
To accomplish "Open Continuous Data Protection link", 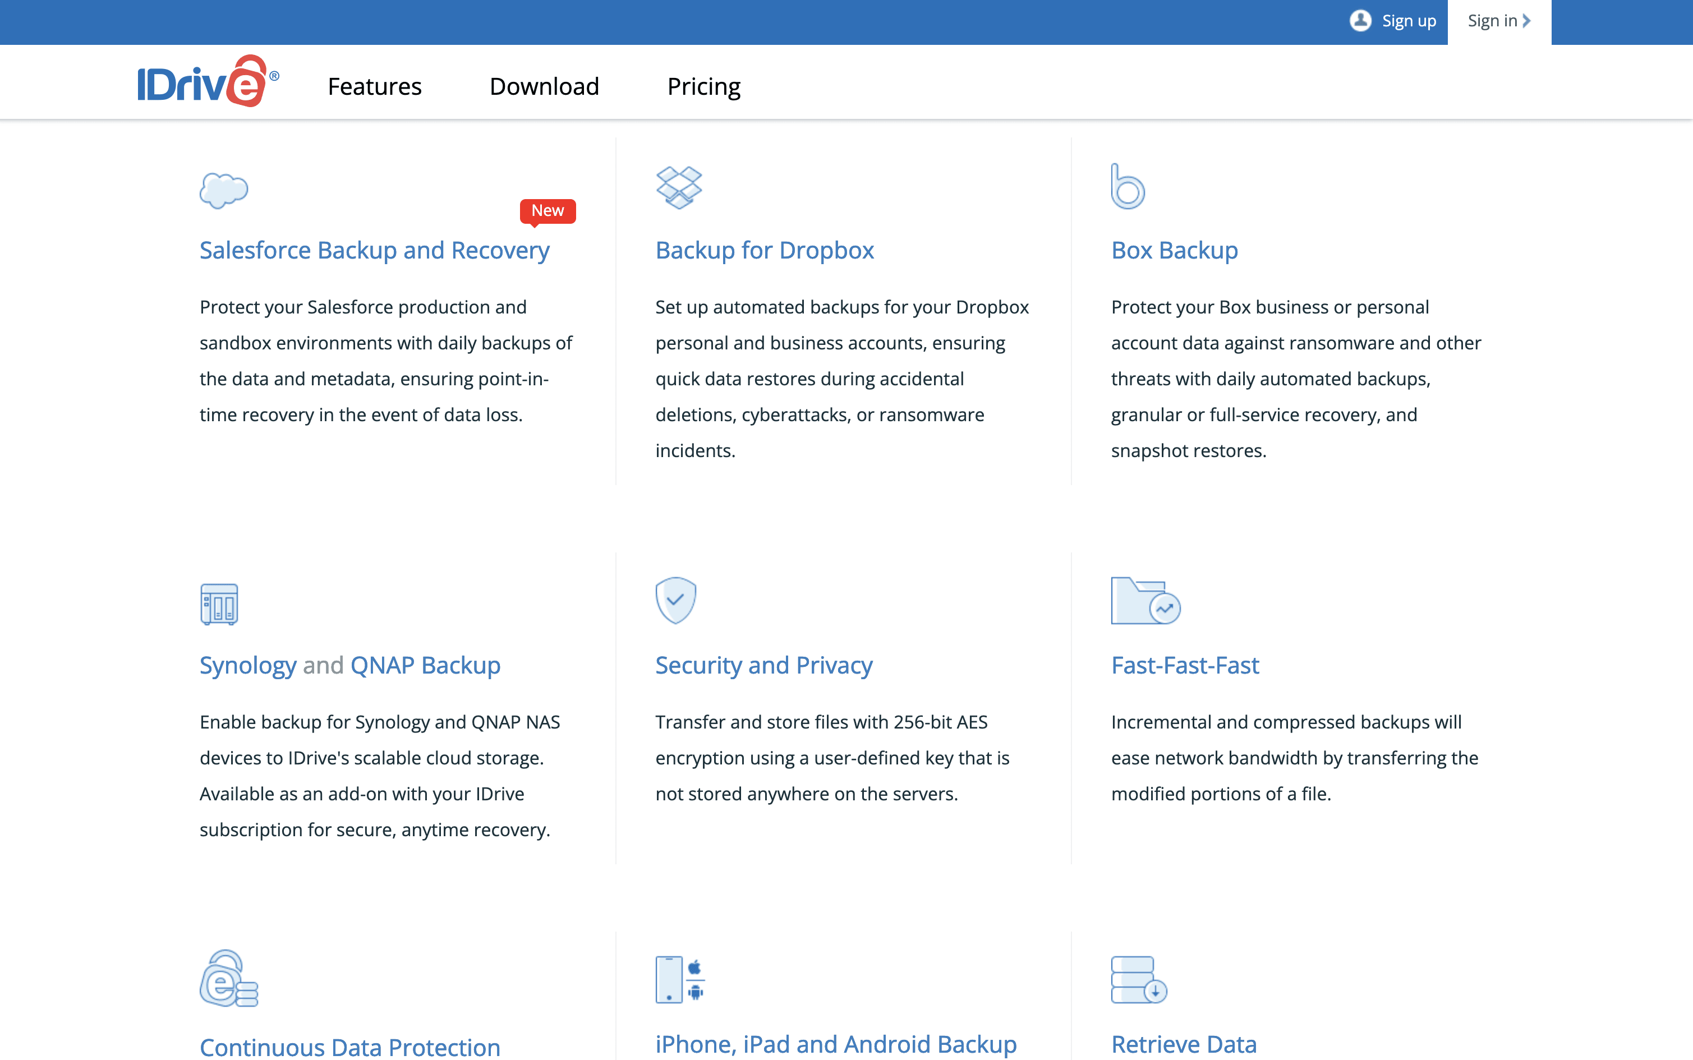I will tap(350, 1048).
